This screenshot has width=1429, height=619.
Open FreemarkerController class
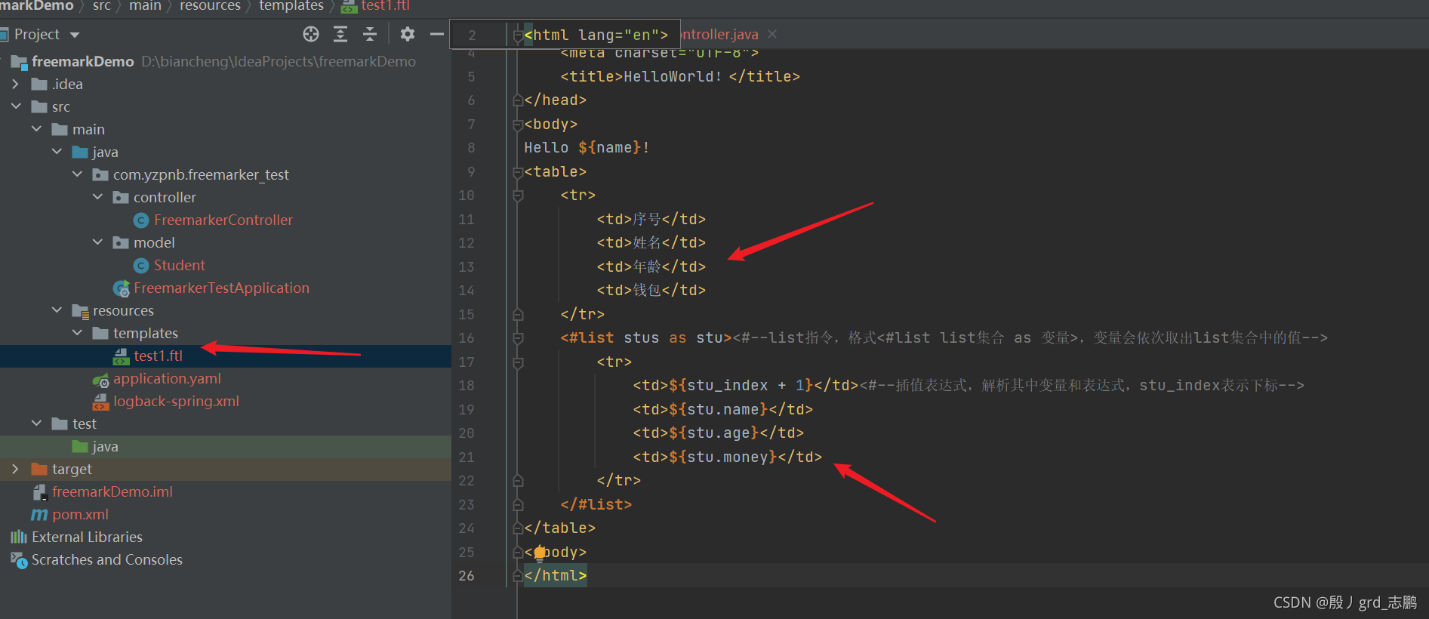(x=223, y=220)
